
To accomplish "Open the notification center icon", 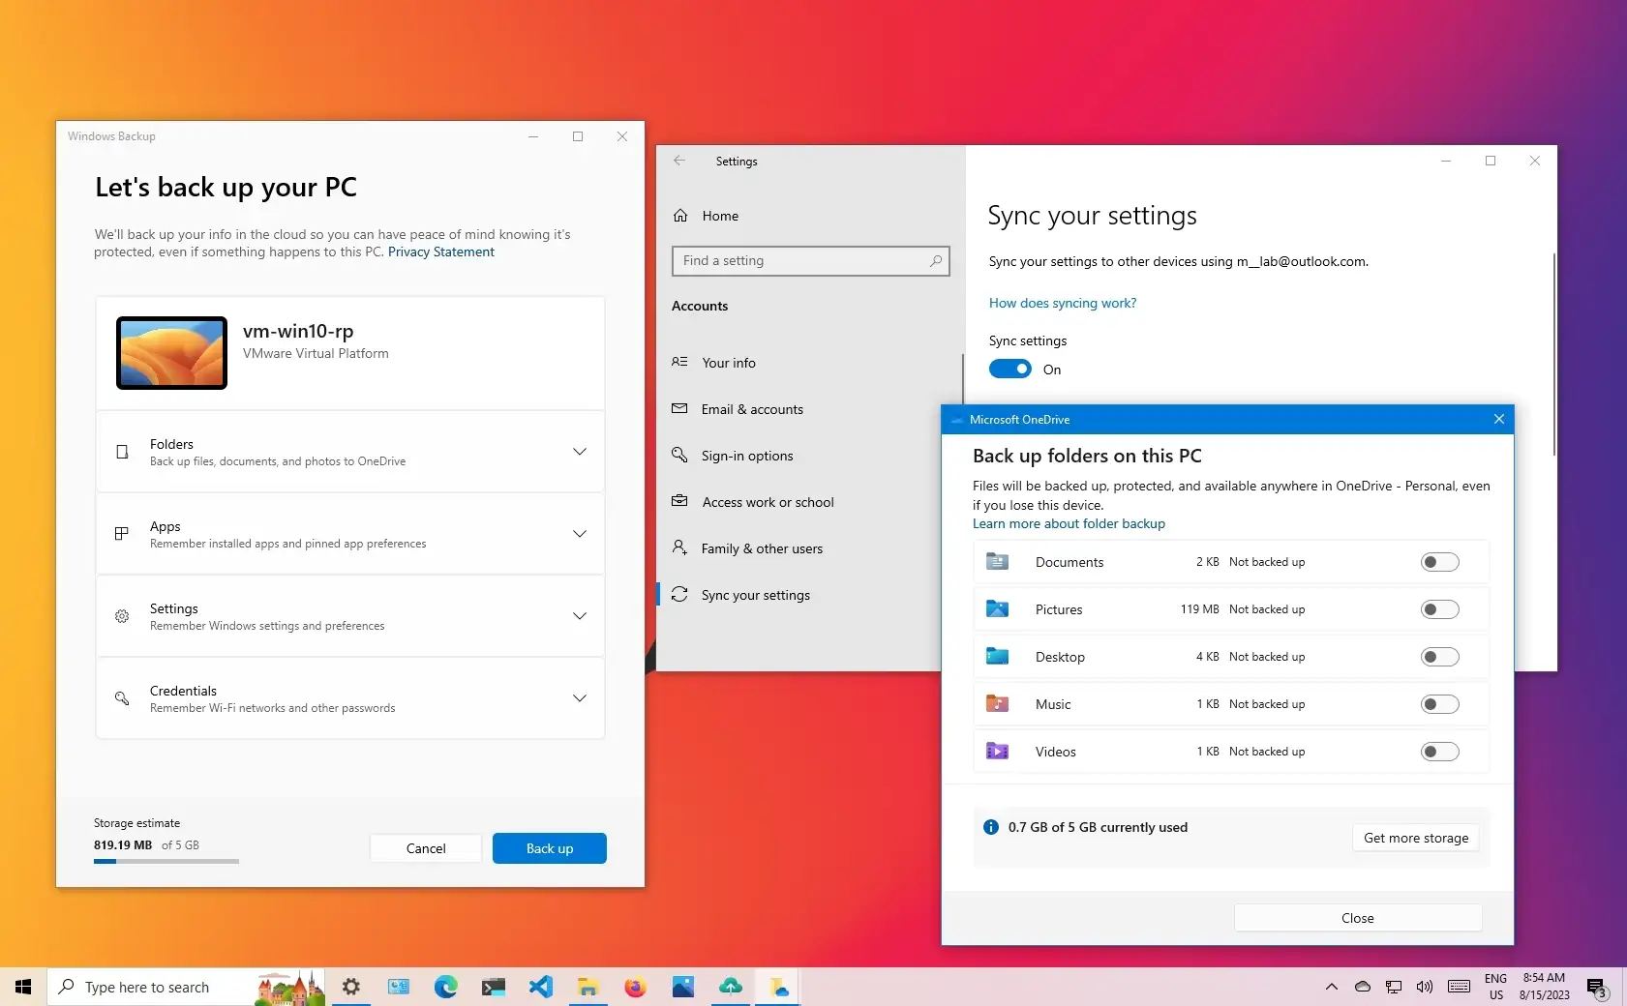I will click(x=1596, y=987).
